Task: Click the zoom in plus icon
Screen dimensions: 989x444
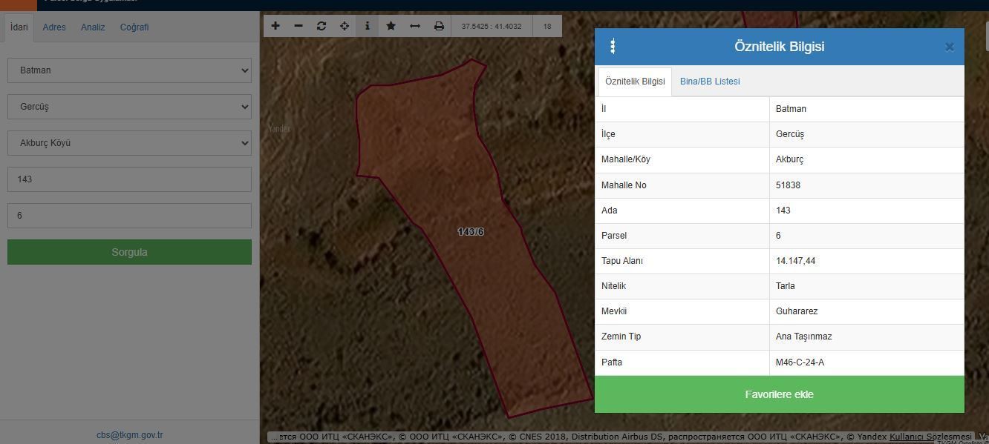Action: [275, 26]
